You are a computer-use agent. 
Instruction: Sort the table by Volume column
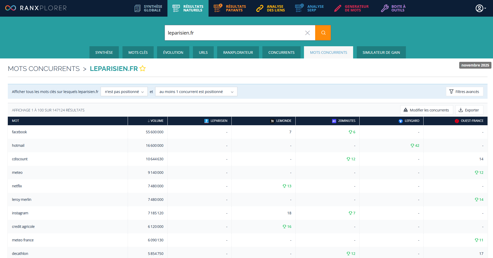[x=155, y=121]
